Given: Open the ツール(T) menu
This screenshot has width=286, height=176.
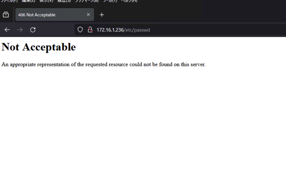Looking at the screenshot, I should 109,1.
